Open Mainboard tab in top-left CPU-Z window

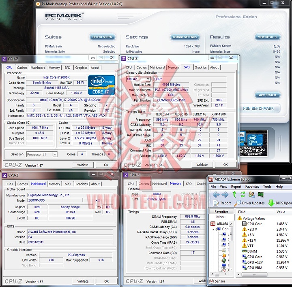coord(38,68)
